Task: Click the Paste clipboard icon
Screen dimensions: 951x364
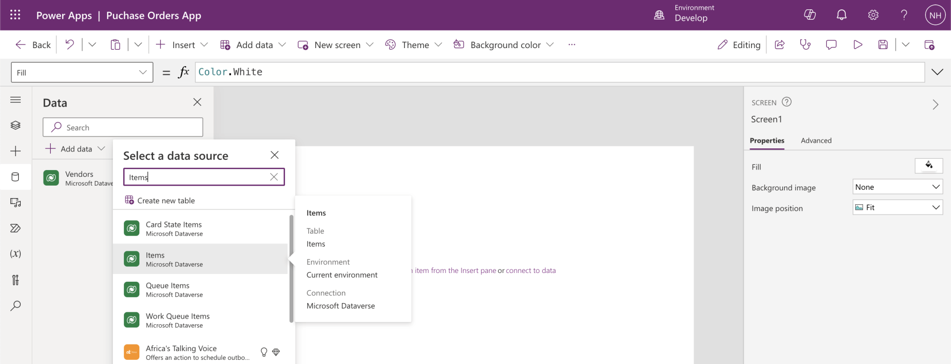Action: point(116,45)
